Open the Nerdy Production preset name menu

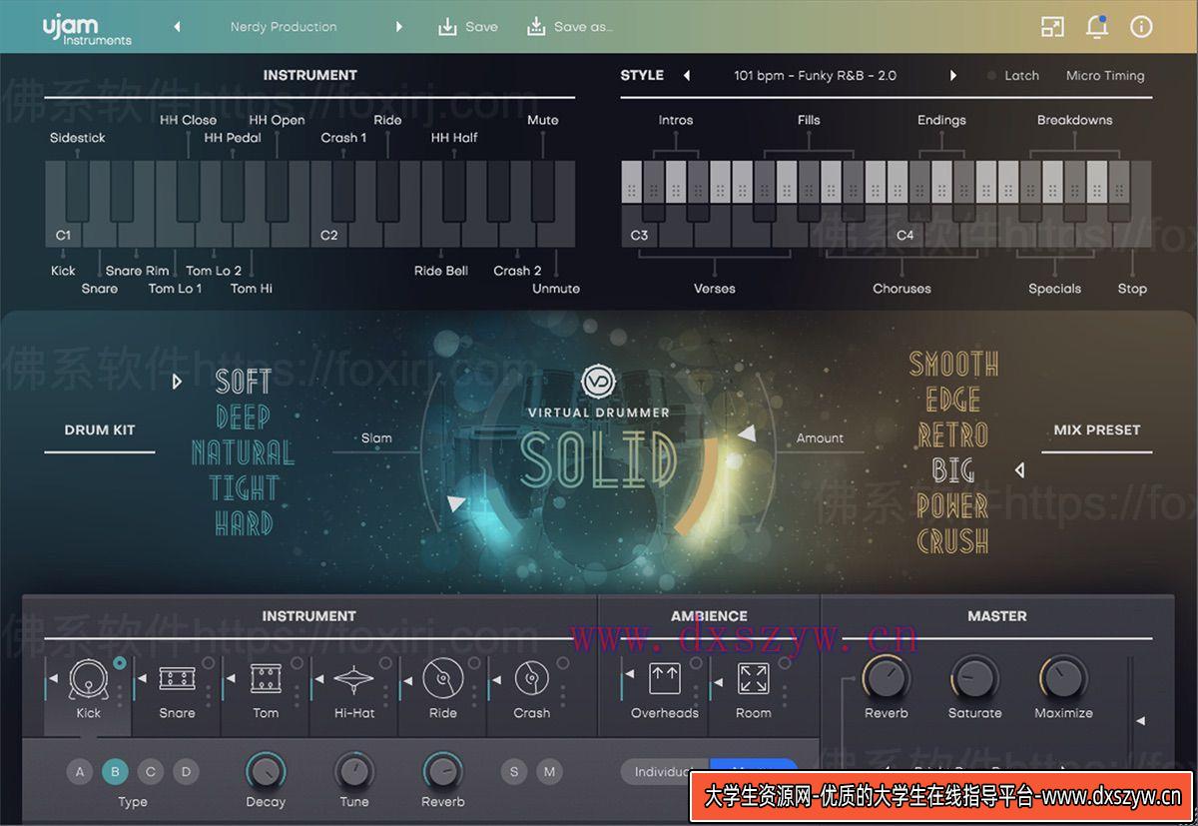pyautogui.click(x=284, y=27)
